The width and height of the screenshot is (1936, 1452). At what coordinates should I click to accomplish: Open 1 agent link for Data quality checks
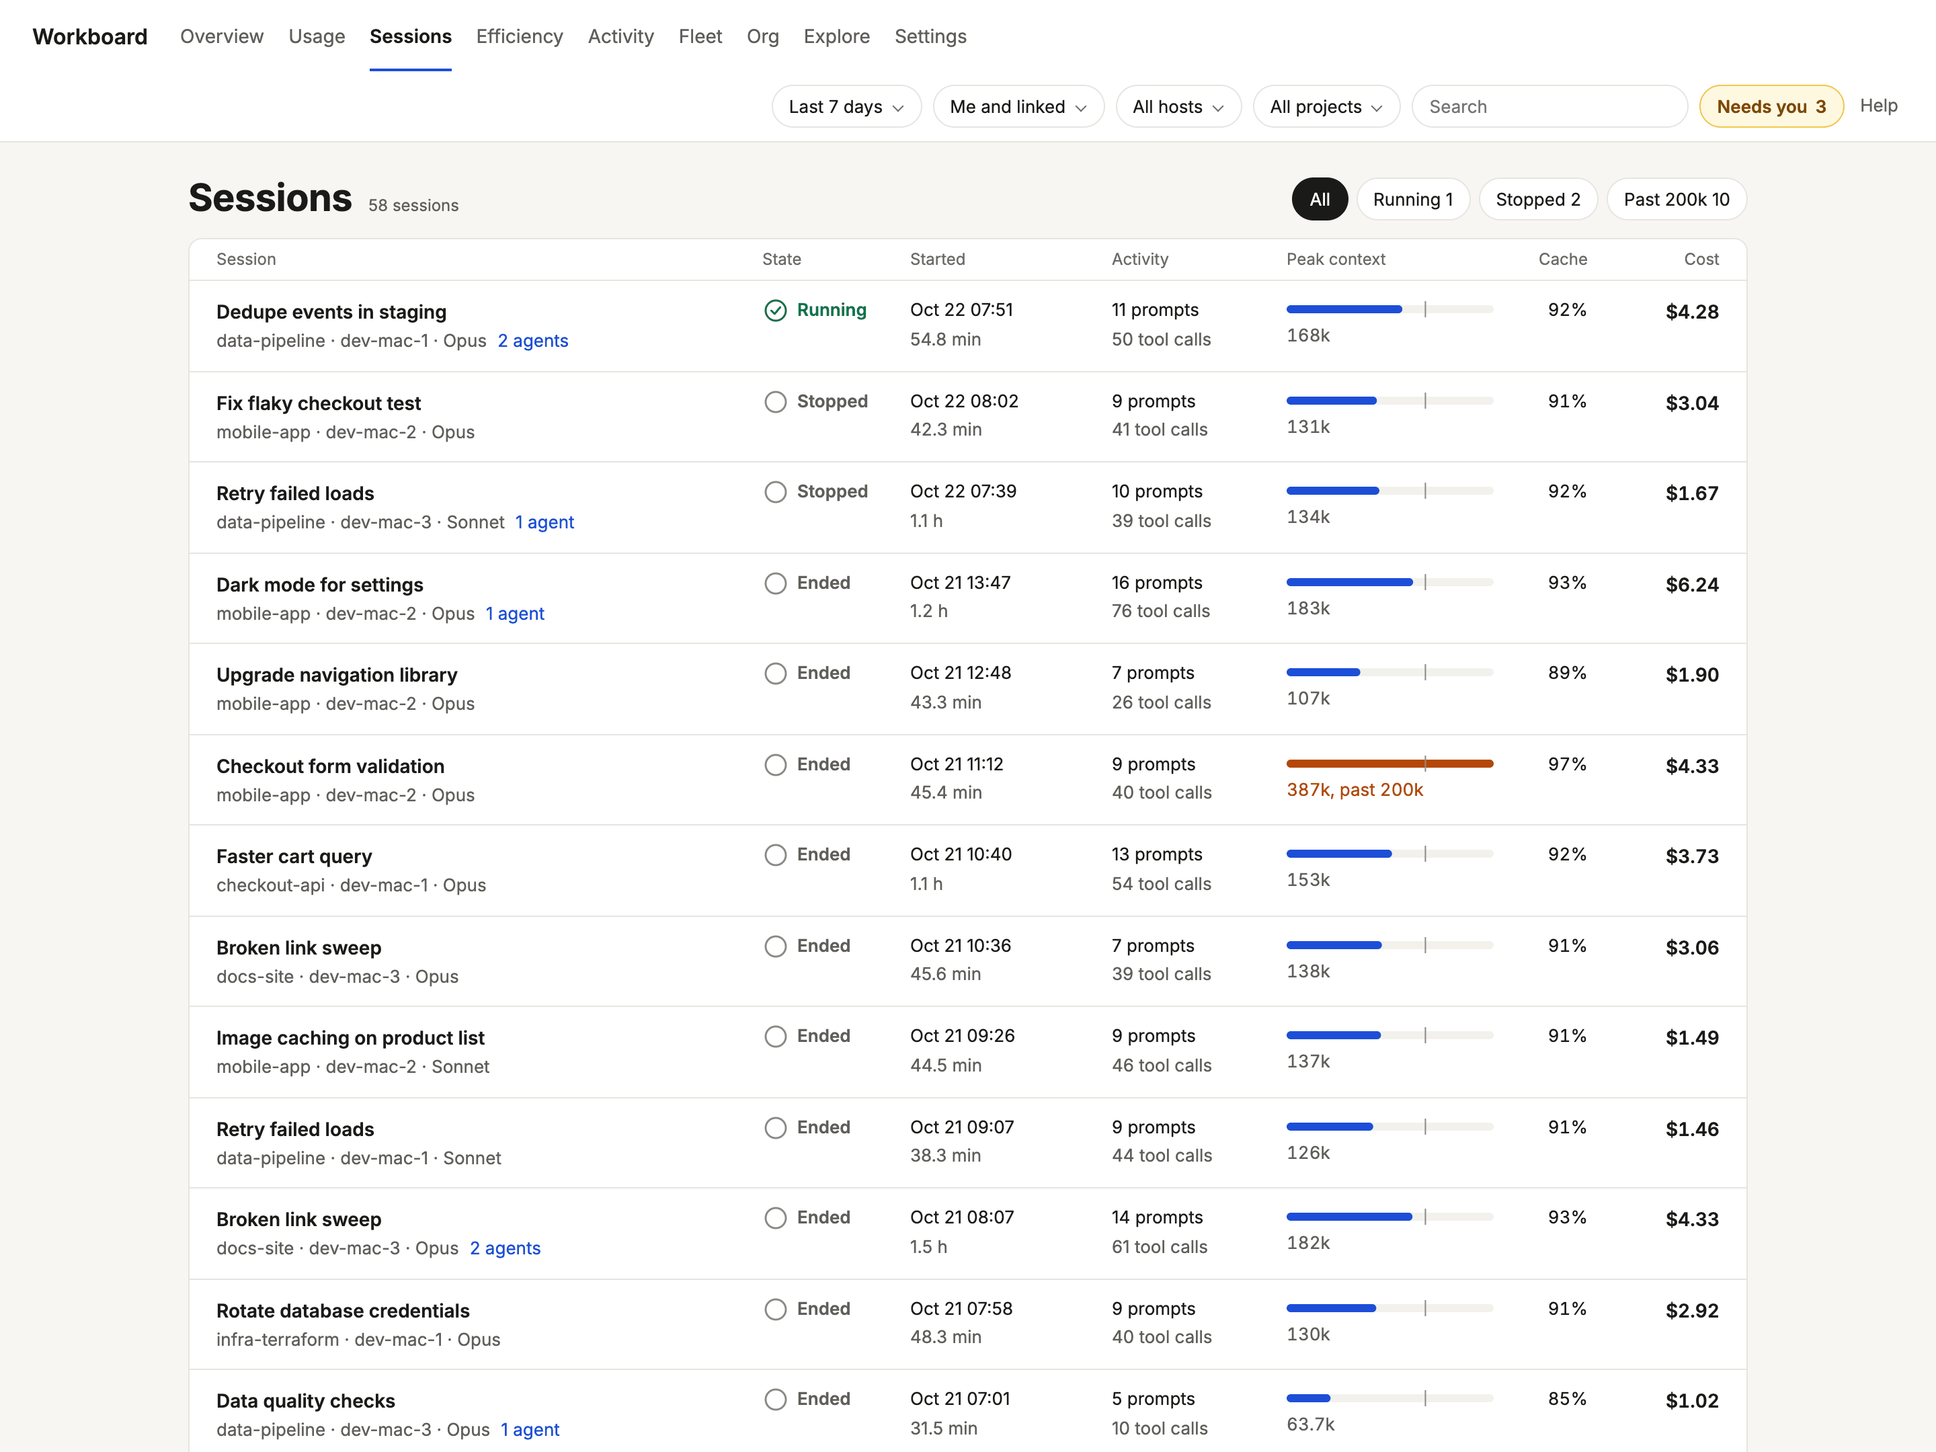click(530, 1430)
